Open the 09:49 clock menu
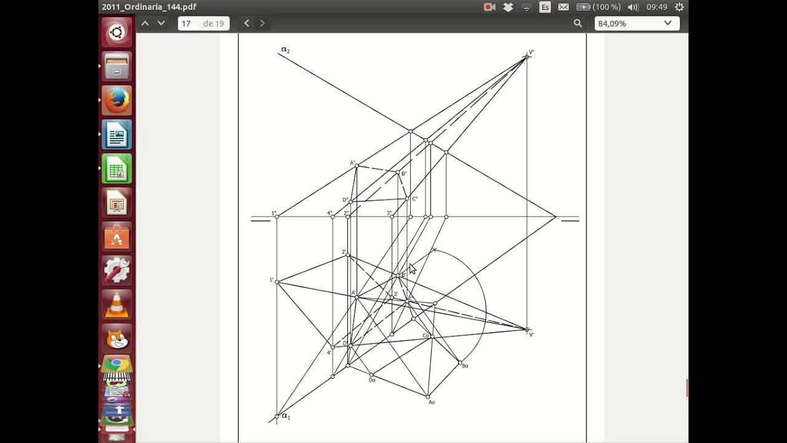 pos(657,7)
